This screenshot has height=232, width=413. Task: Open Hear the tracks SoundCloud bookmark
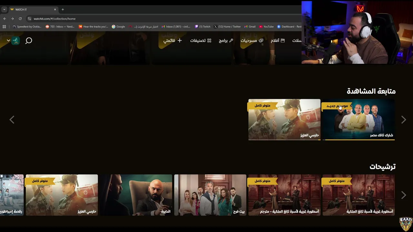(94, 27)
